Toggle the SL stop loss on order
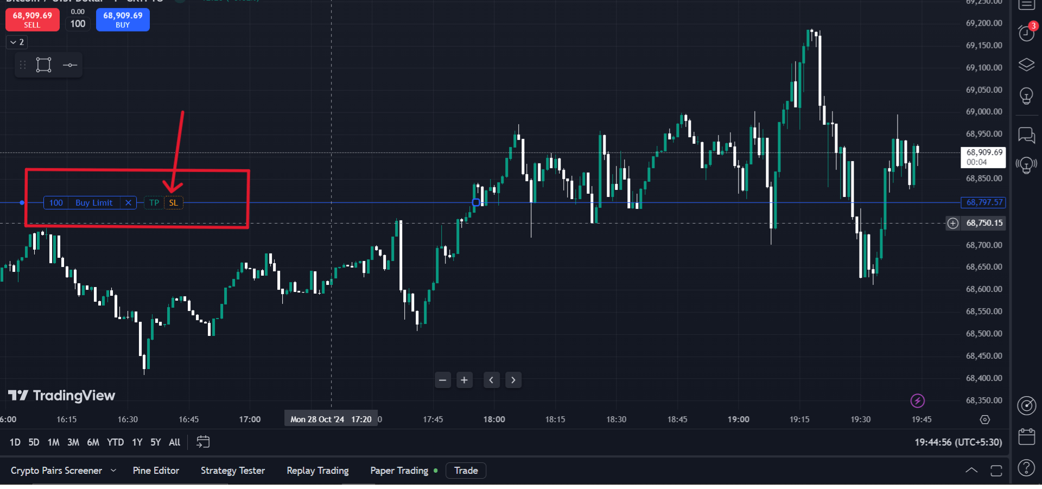The height and width of the screenshot is (489, 1042). coord(174,203)
